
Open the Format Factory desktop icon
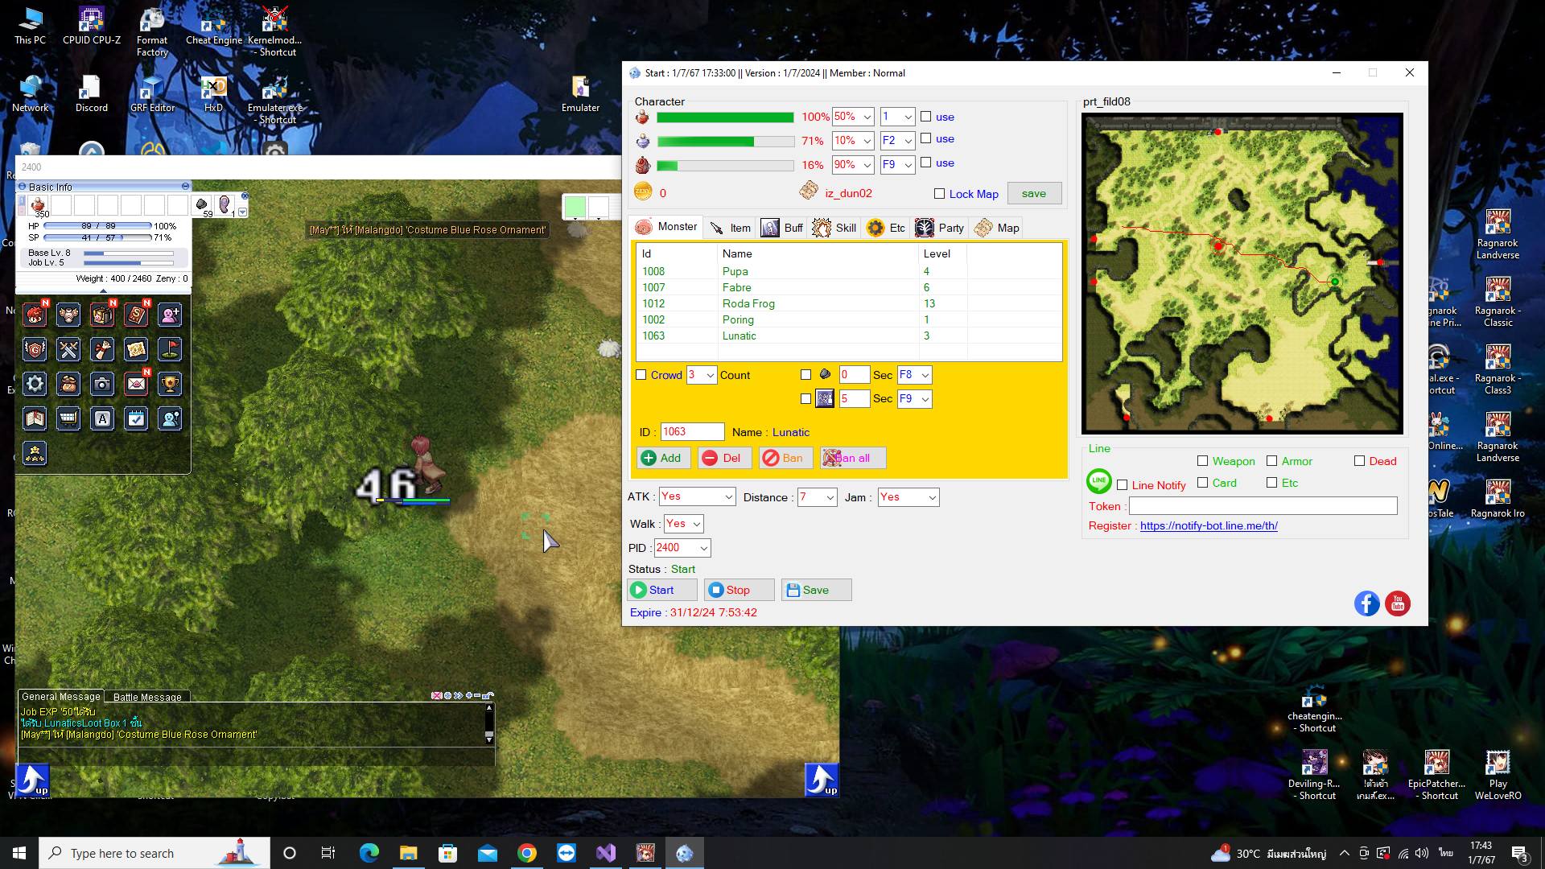pos(152,32)
